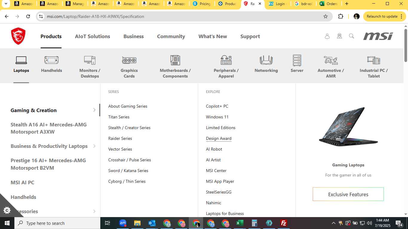The height and width of the screenshot is (229, 408).
Task: Show hidden system tray icons
Action: (333, 223)
